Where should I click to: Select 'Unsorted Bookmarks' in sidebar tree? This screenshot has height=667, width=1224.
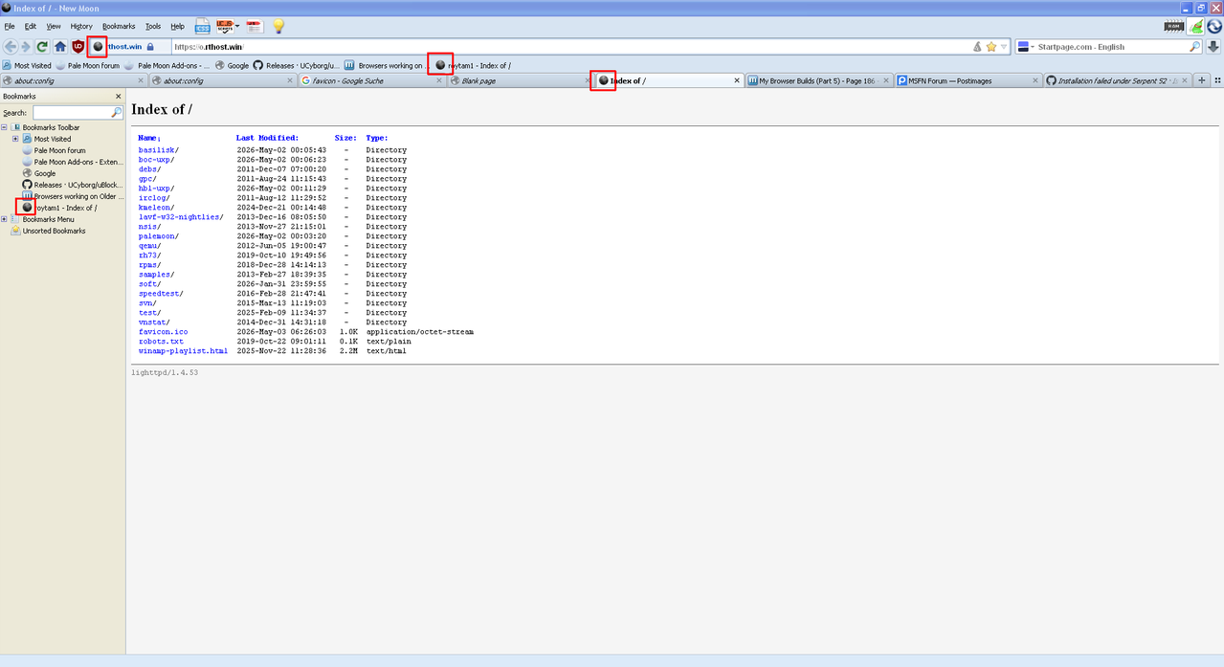pos(48,231)
